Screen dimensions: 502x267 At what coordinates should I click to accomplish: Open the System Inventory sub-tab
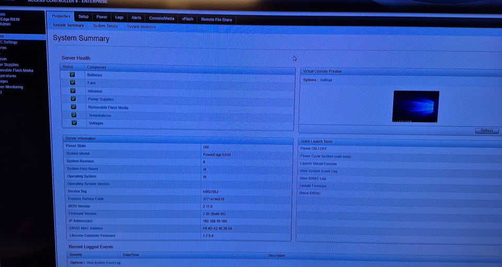[x=141, y=27]
